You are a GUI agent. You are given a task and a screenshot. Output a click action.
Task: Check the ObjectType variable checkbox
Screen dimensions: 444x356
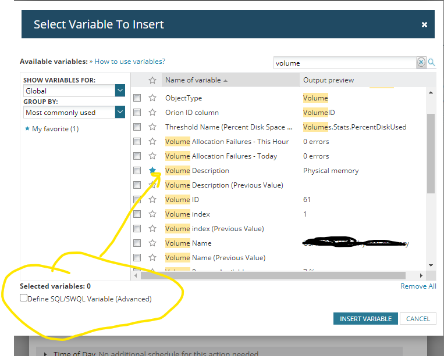(137, 98)
